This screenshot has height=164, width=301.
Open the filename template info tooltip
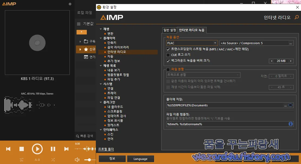click(x=290, y=124)
